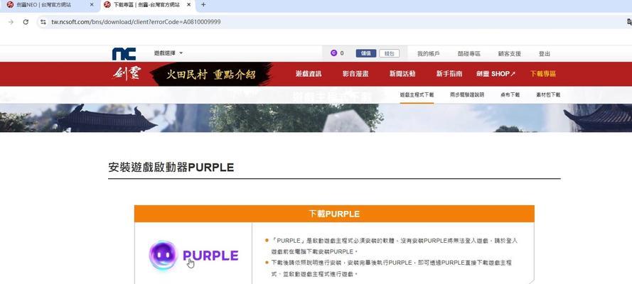Click the 下載PURPLE orange header

pos(334,214)
